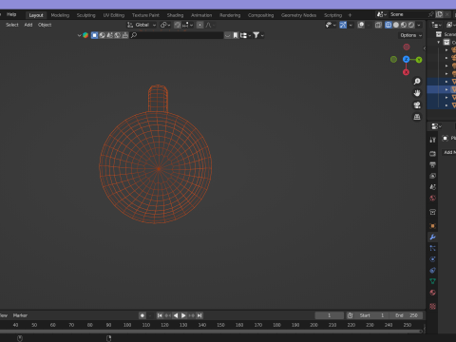This screenshot has width=456, height=342.
Task: Open viewport shading options dropdown
Action: [419, 25]
